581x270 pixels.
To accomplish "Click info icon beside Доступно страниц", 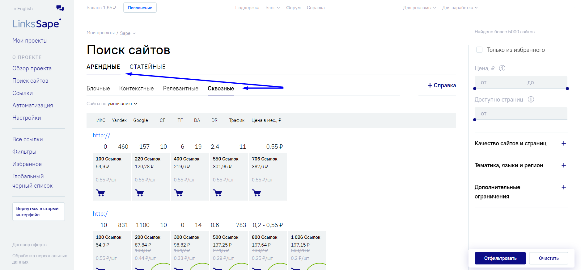I will tap(531, 99).
